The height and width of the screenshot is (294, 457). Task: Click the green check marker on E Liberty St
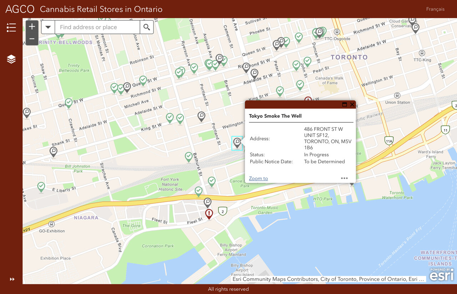click(x=41, y=186)
